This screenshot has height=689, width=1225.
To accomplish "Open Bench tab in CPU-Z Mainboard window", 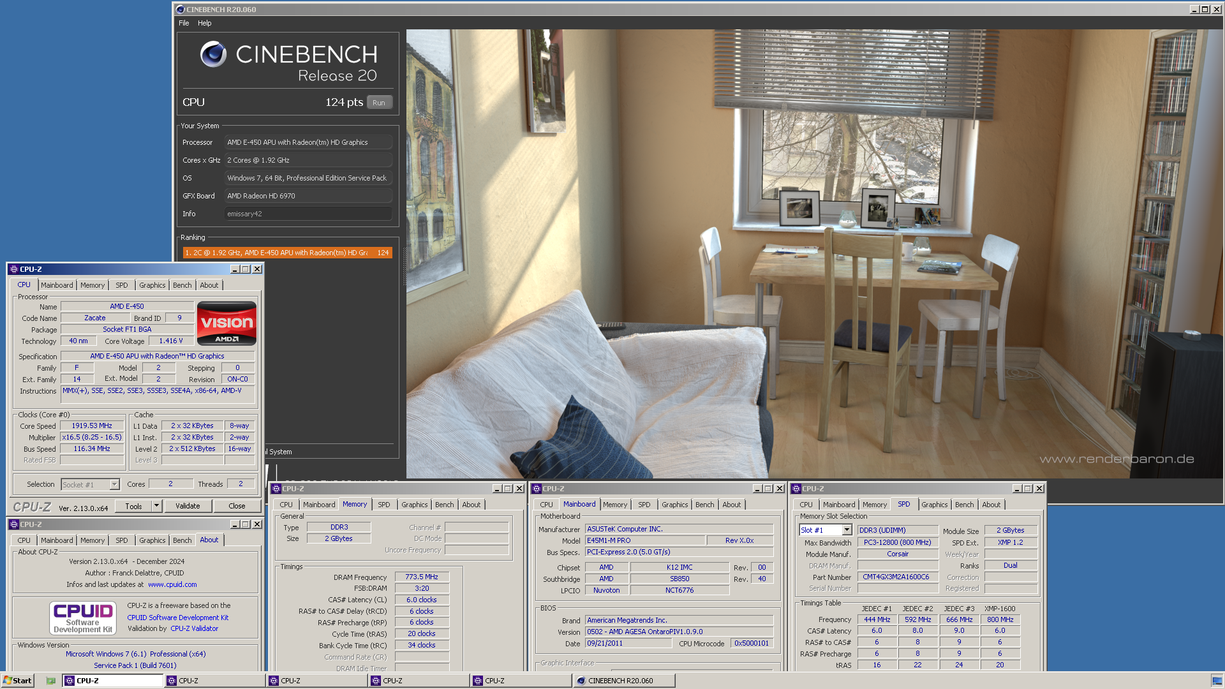I will tap(705, 505).
